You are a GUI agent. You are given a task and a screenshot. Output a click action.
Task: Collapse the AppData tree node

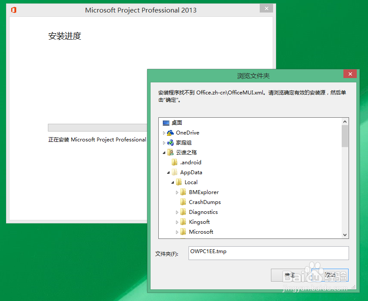pyautogui.click(x=168, y=172)
